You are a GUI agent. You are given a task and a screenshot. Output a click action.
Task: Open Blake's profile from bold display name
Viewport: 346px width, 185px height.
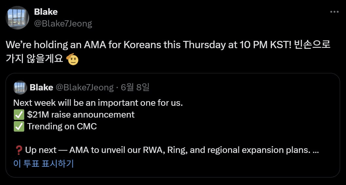point(46,12)
